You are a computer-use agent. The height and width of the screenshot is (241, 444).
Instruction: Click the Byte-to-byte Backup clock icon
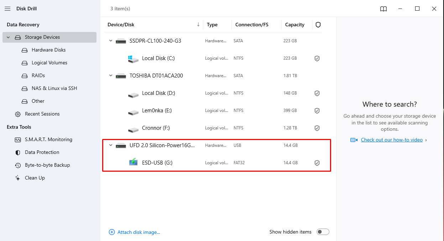(x=18, y=165)
